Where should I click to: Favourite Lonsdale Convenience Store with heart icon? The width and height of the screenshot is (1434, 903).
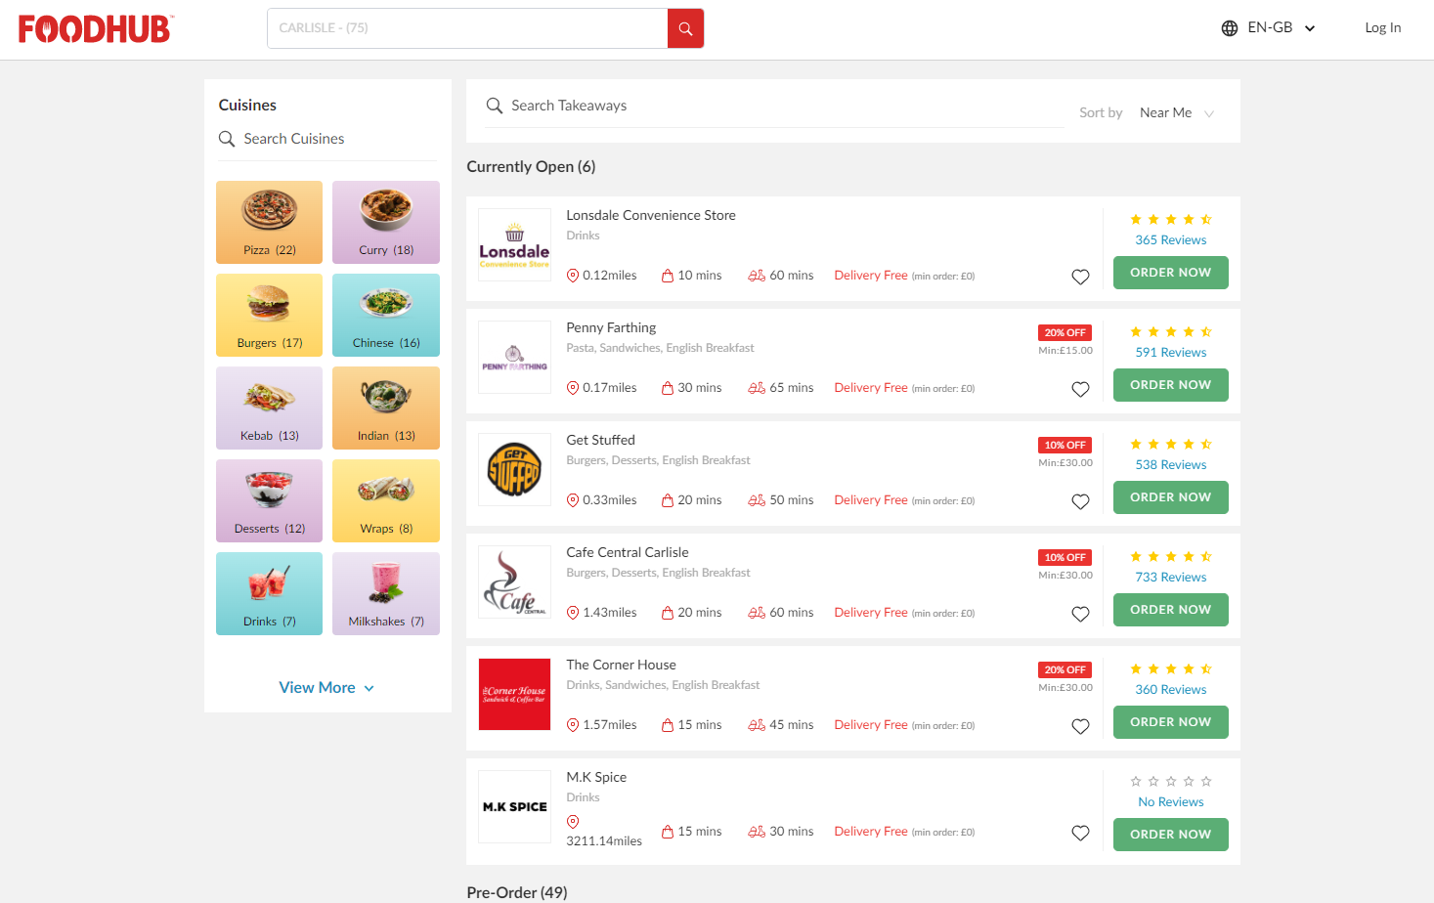pyautogui.click(x=1080, y=277)
